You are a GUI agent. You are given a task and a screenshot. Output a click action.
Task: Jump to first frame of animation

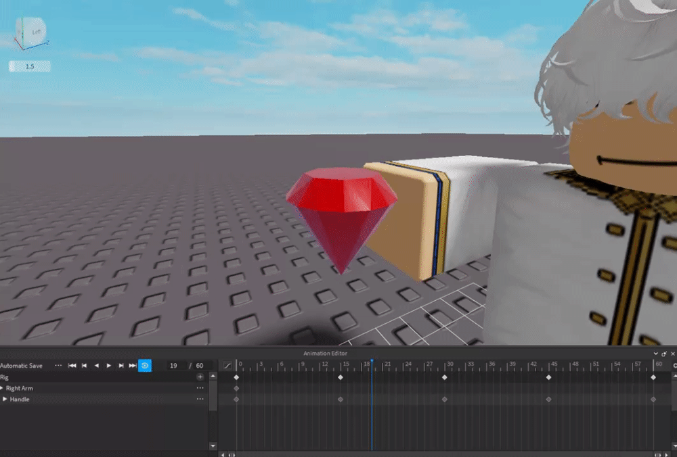pyautogui.click(x=72, y=366)
